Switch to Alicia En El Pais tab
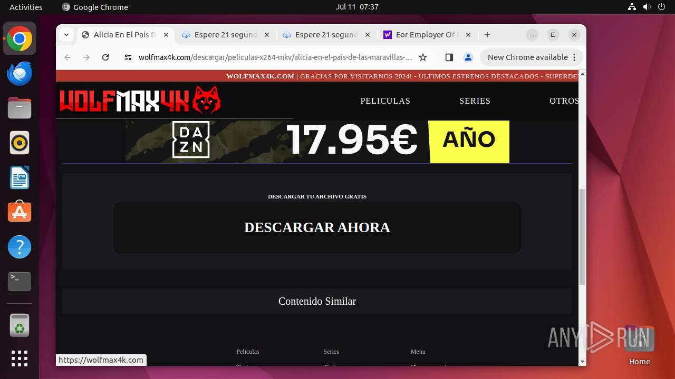This screenshot has height=379, width=675. click(125, 35)
